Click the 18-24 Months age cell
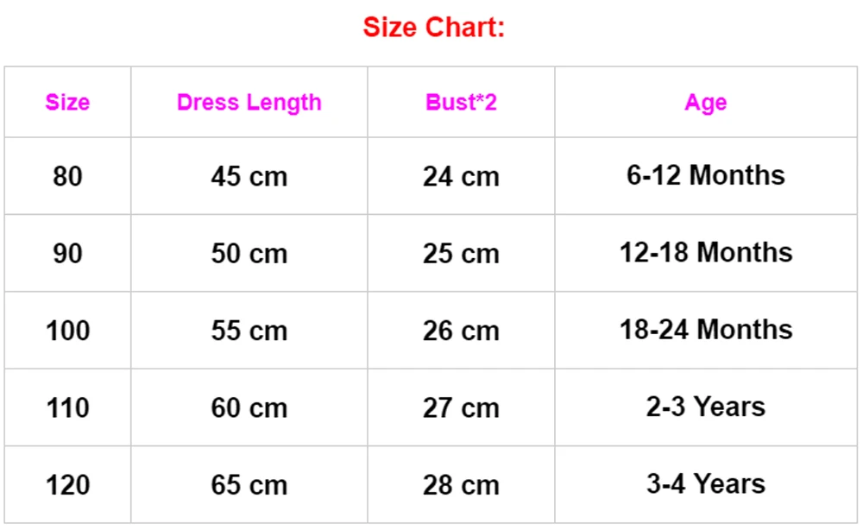This screenshot has width=863, height=530. click(706, 330)
